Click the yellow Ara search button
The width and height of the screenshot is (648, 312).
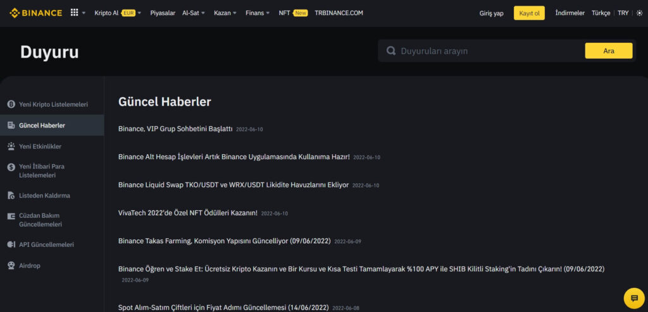click(609, 51)
